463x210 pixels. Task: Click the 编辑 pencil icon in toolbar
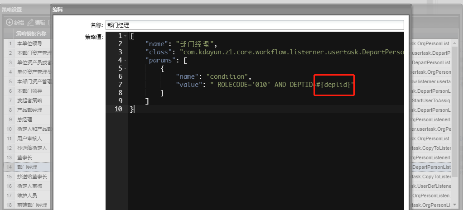[30, 22]
